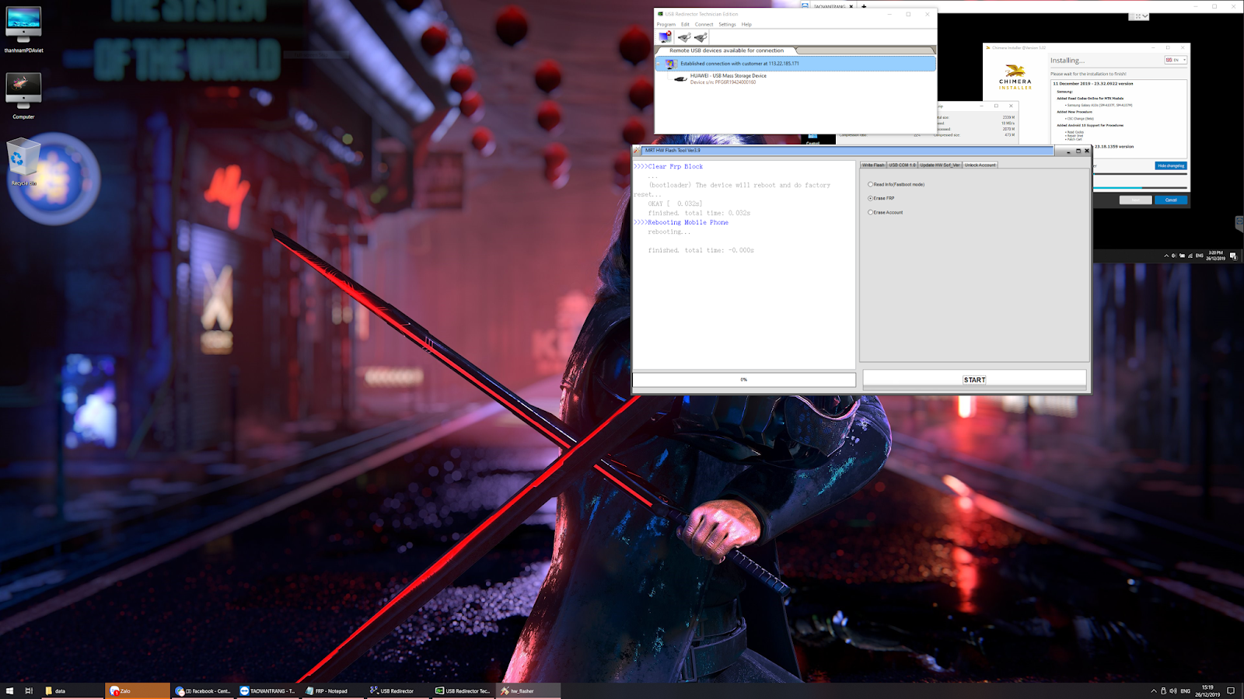1244x699 pixels.
Task: Open the taskbar clock showing 15:19
Action: [x=1207, y=690]
